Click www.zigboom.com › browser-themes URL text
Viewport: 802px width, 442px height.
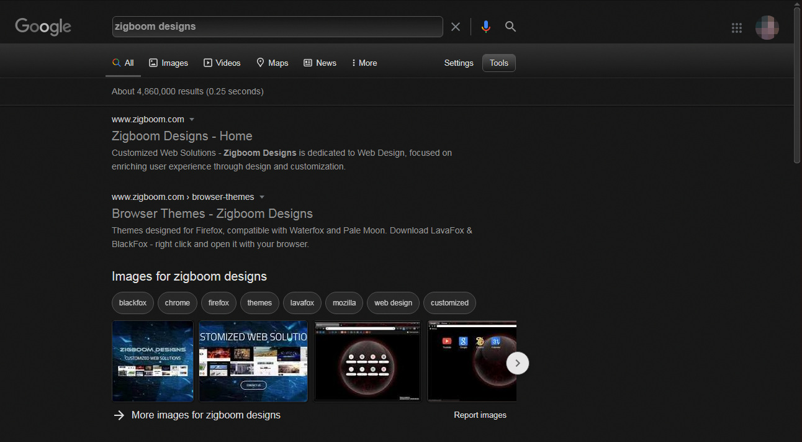click(x=183, y=197)
